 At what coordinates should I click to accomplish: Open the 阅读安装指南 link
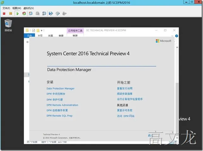(x=125, y=94)
